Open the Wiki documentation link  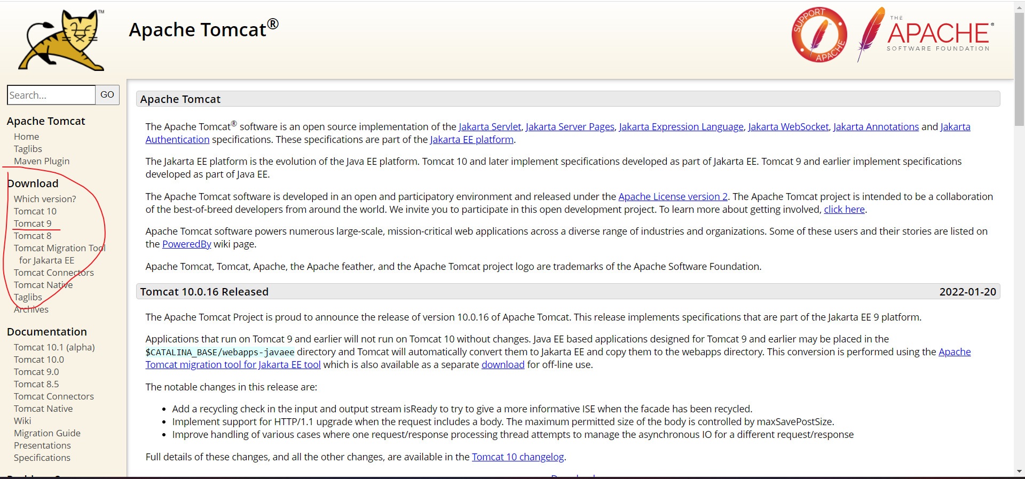click(x=22, y=421)
